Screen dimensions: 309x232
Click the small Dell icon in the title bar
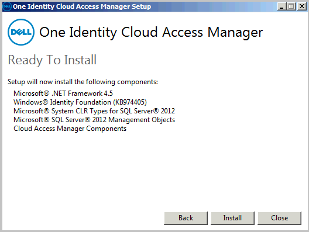[x=6, y=6]
